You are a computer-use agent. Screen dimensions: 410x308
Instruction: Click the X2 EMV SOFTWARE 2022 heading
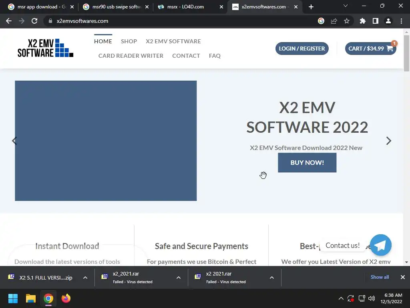(307, 118)
